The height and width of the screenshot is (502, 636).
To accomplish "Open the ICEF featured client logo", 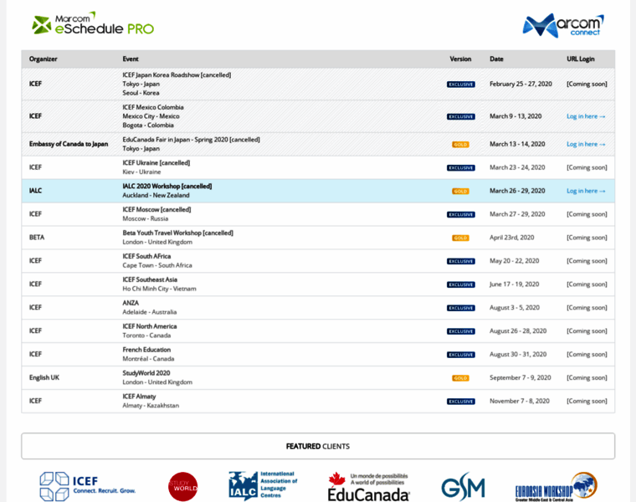I will (87, 485).
